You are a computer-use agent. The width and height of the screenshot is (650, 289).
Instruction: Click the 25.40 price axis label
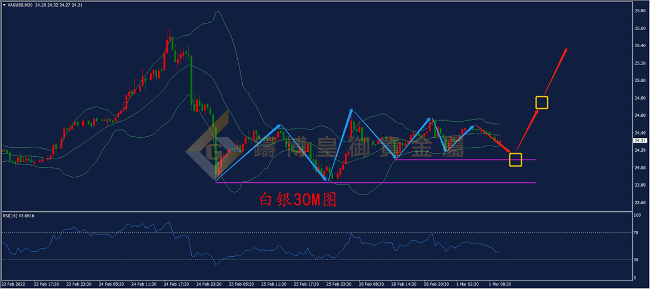[639, 46]
